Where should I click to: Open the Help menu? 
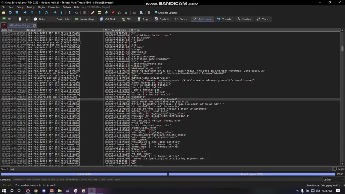tap(77, 7)
